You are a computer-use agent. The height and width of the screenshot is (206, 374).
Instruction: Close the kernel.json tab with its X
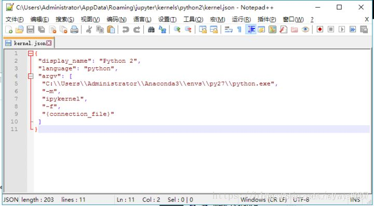tap(49, 43)
